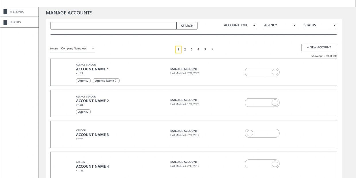Open Manage Account link for Account Name 1
The width and height of the screenshot is (356, 178).
coord(184,69)
